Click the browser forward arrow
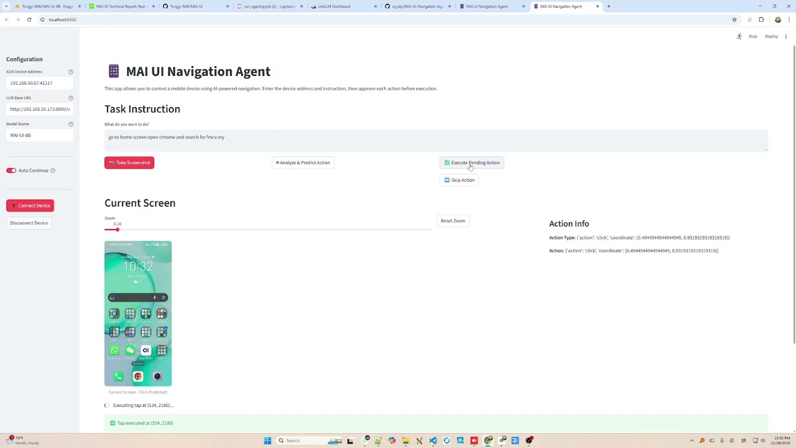The image size is (796, 448). [17, 19]
